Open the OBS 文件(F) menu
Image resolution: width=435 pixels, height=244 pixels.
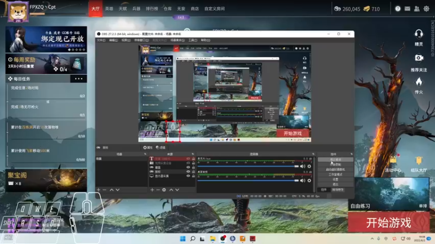tap(101, 40)
